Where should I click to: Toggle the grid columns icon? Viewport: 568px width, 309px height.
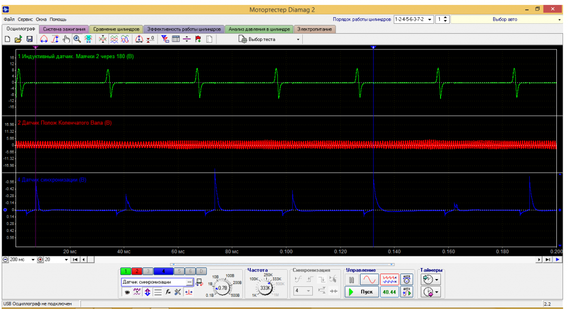176,39
